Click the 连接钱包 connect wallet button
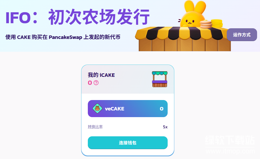 128,143
